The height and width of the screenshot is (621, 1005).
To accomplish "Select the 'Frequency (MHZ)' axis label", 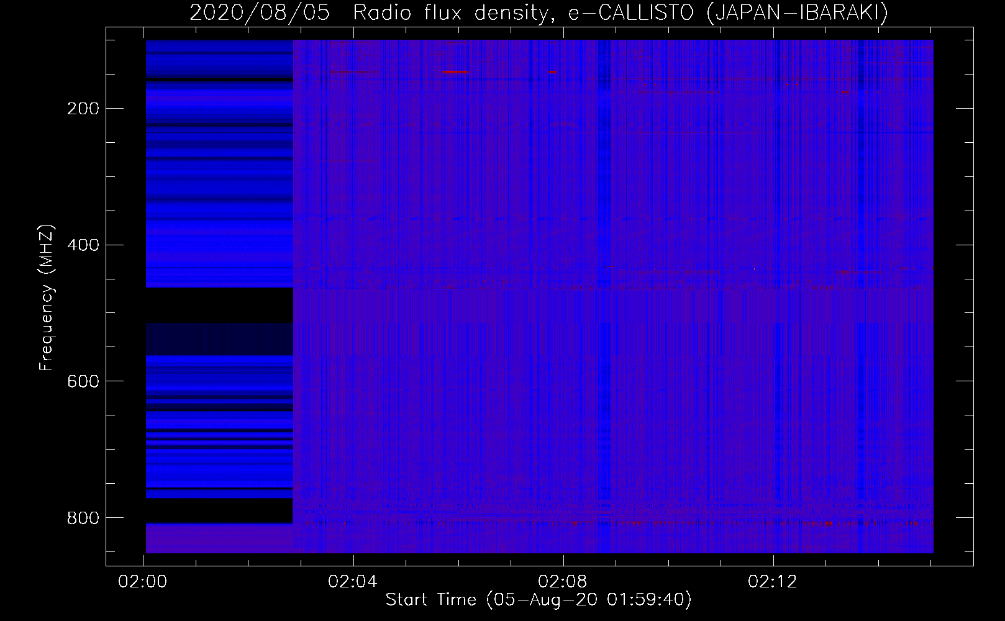I will [47, 297].
